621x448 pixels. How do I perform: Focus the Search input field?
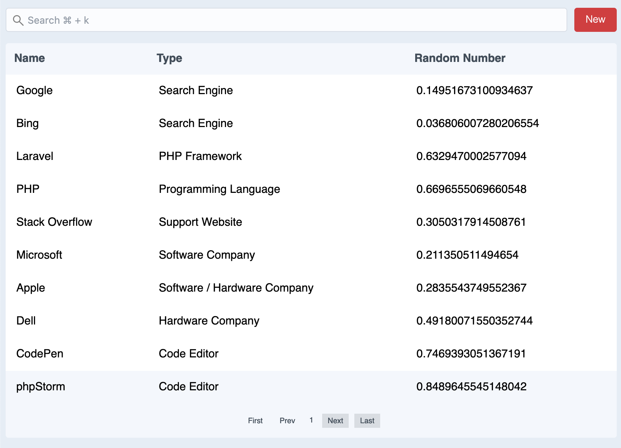(x=286, y=20)
